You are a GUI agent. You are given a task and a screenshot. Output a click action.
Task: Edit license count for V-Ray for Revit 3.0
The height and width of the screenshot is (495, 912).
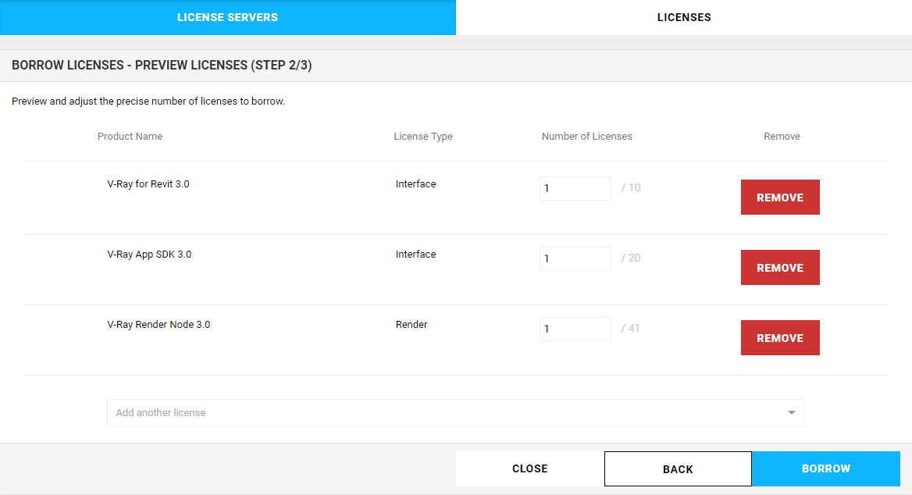575,188
